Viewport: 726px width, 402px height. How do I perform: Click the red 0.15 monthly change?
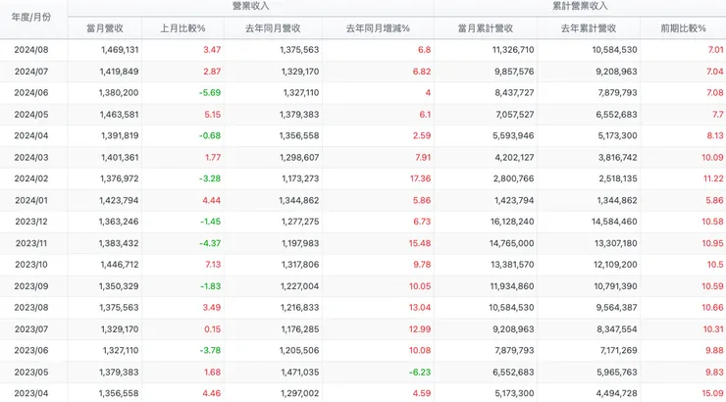pyautogui.click(x=213, y=329)
